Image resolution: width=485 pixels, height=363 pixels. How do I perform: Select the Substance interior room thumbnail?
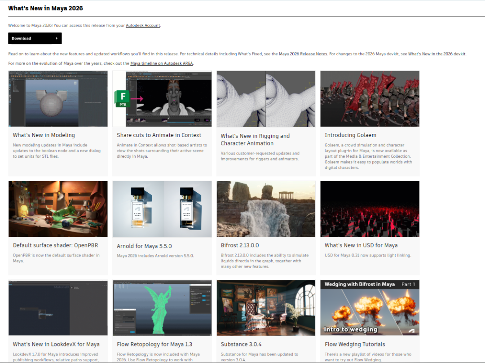coord(266,308)
